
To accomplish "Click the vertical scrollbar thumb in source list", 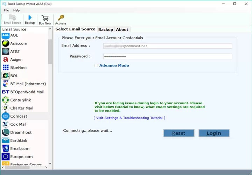I will 50,51.
